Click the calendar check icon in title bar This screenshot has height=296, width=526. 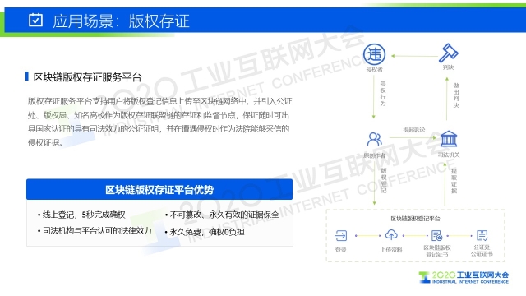(35, 20)
